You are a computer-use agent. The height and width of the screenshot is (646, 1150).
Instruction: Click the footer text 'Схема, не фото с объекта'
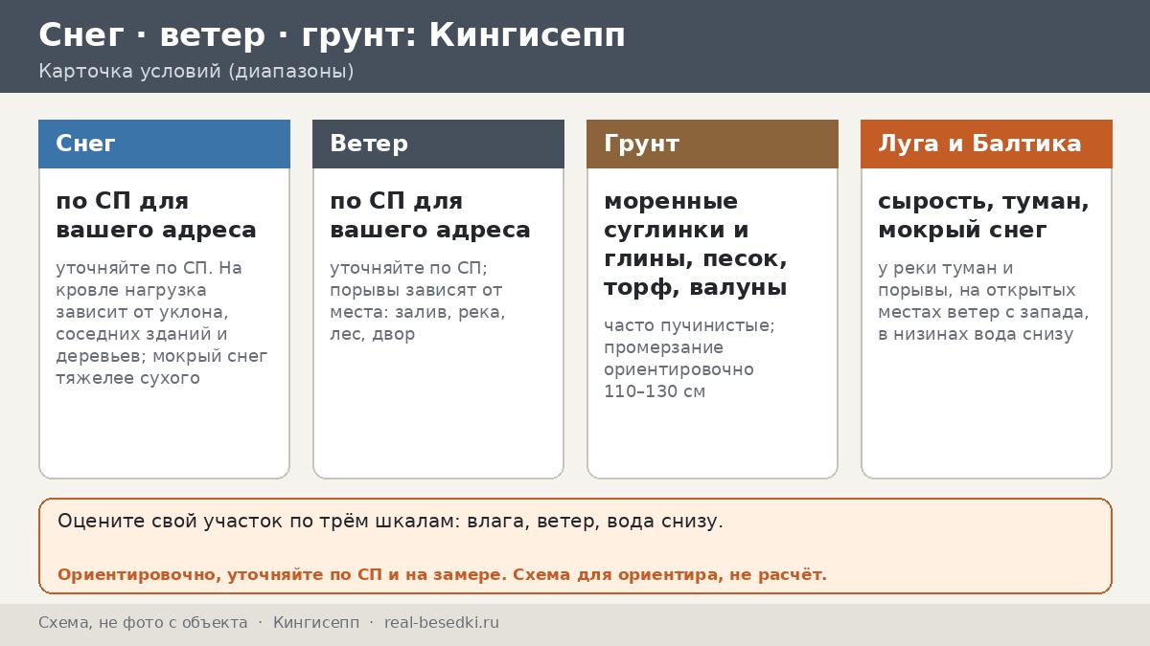tap(143, 623)
